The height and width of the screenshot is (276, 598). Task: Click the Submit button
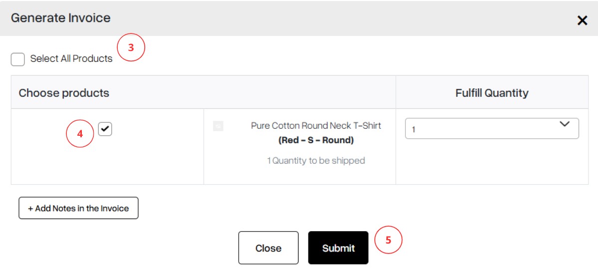pos(338,248)
